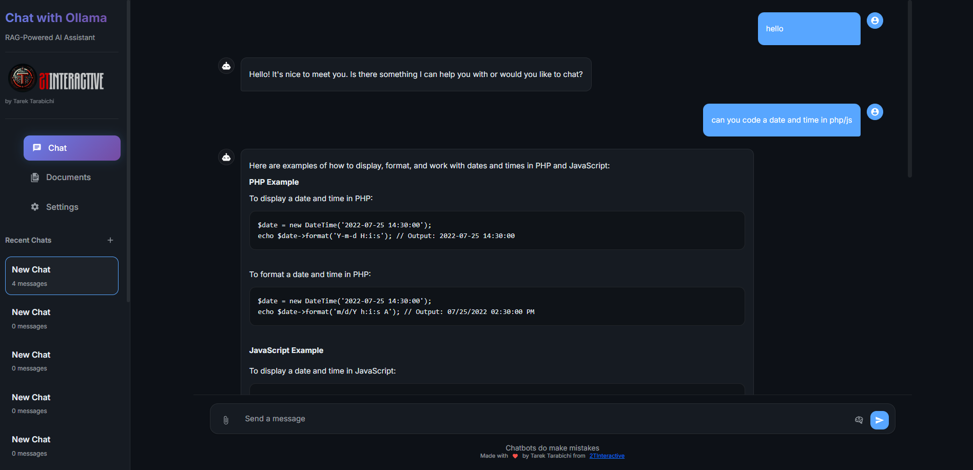Open the Chat section in sidebar

tap(72, 148)
